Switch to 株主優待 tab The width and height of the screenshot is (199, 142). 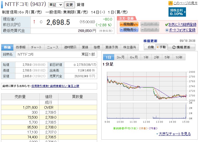[130, 47]
